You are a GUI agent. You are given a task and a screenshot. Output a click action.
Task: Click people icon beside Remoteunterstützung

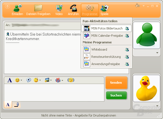127,57
